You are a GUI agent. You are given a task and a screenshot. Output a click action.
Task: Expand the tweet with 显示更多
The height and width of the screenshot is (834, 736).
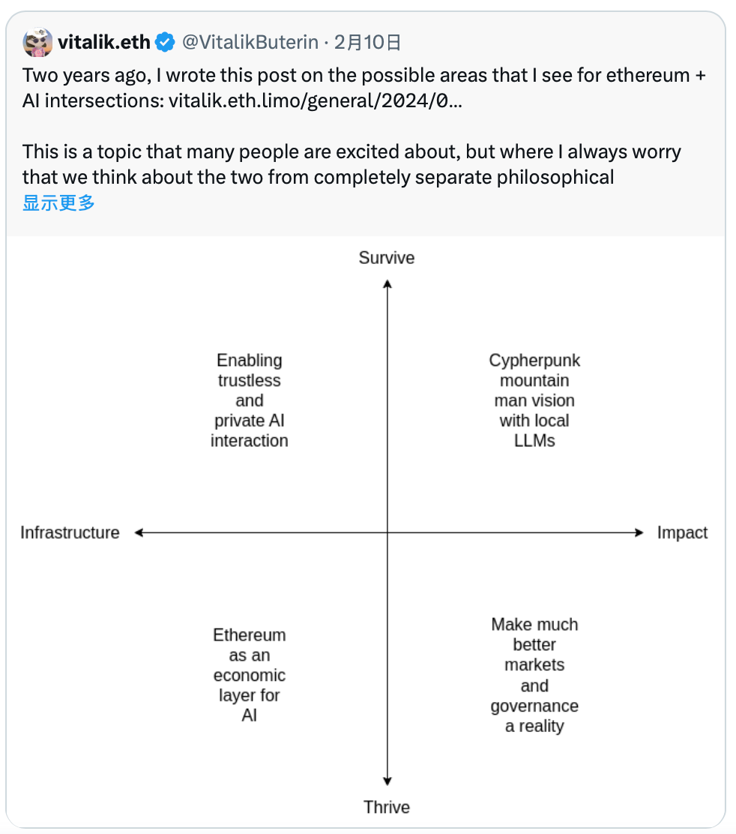[x=58, y=202]
